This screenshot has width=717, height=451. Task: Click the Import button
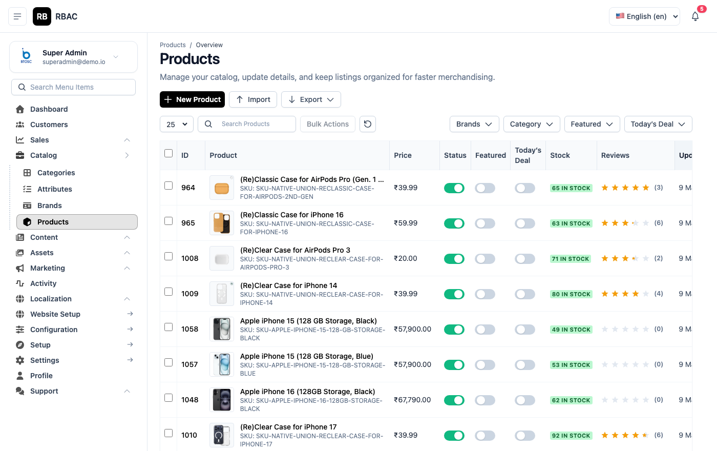[253, 99]
